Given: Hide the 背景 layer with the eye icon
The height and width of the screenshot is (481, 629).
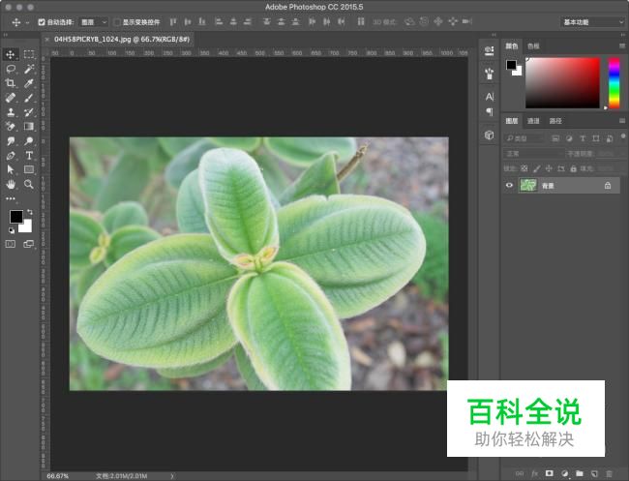Looking at the screenshot, I should (510, 185).
